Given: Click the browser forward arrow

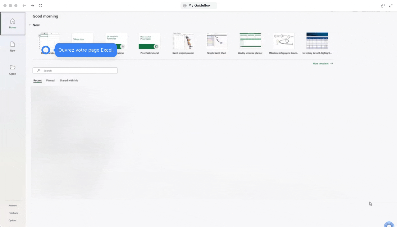Looking at the screenshot, I should pos(32,6).
